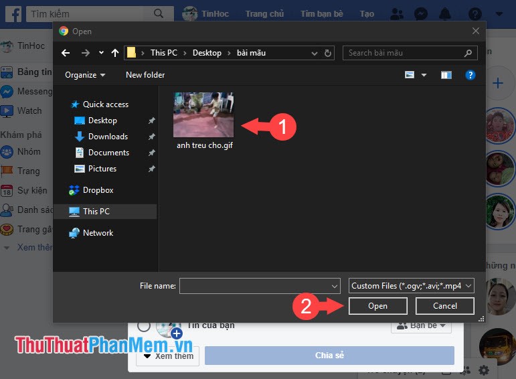Open Trang in Facebook sidebar

(20, 171)
